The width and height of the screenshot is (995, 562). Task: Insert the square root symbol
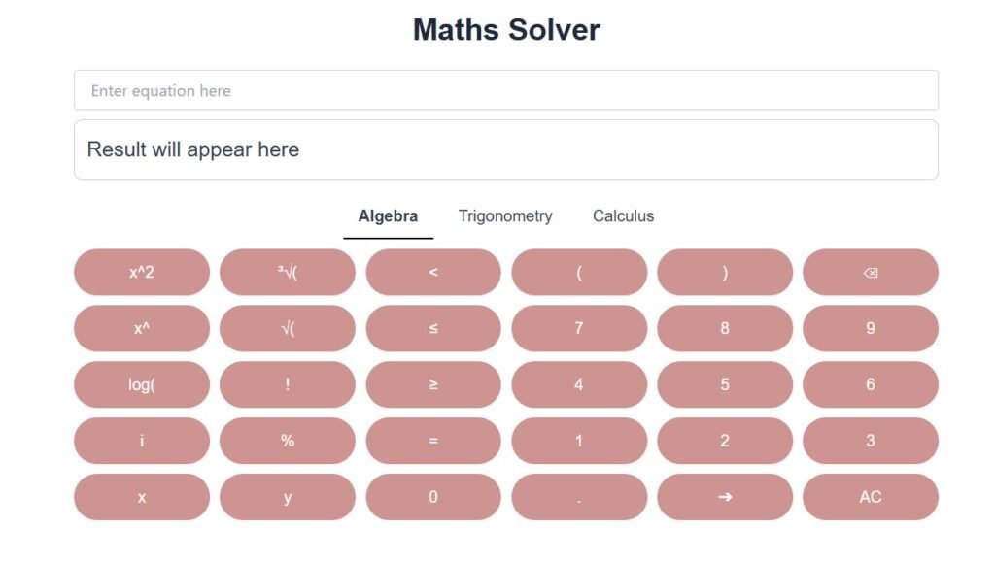pyautogui.click(x=287, y=328)
